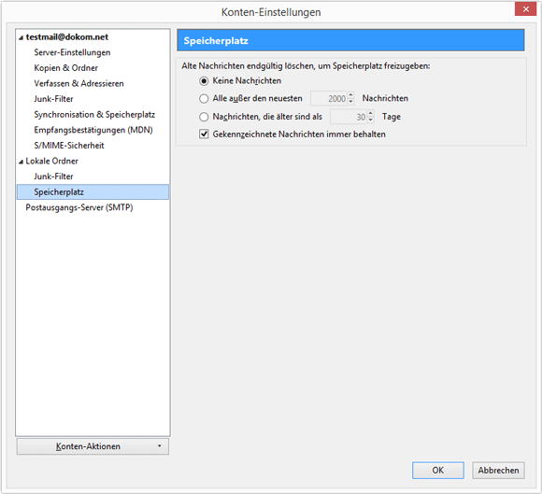The height and width of the screenshot is (494, 542).
Task: Open S/MIME-Sicherheit settings
Action: [69, 146]
